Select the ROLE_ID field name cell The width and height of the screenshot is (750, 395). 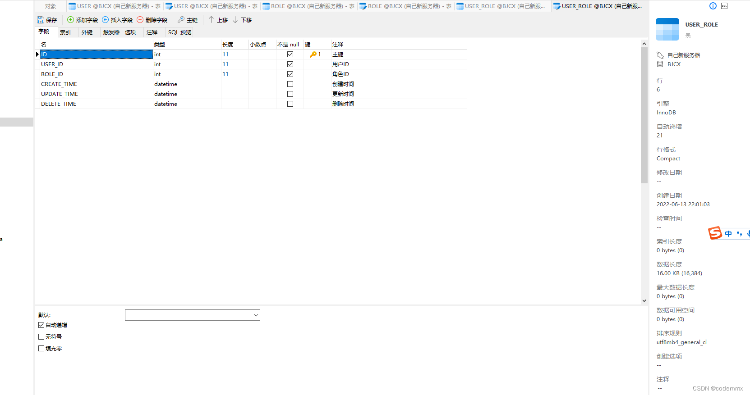click(x=97, y=74)
